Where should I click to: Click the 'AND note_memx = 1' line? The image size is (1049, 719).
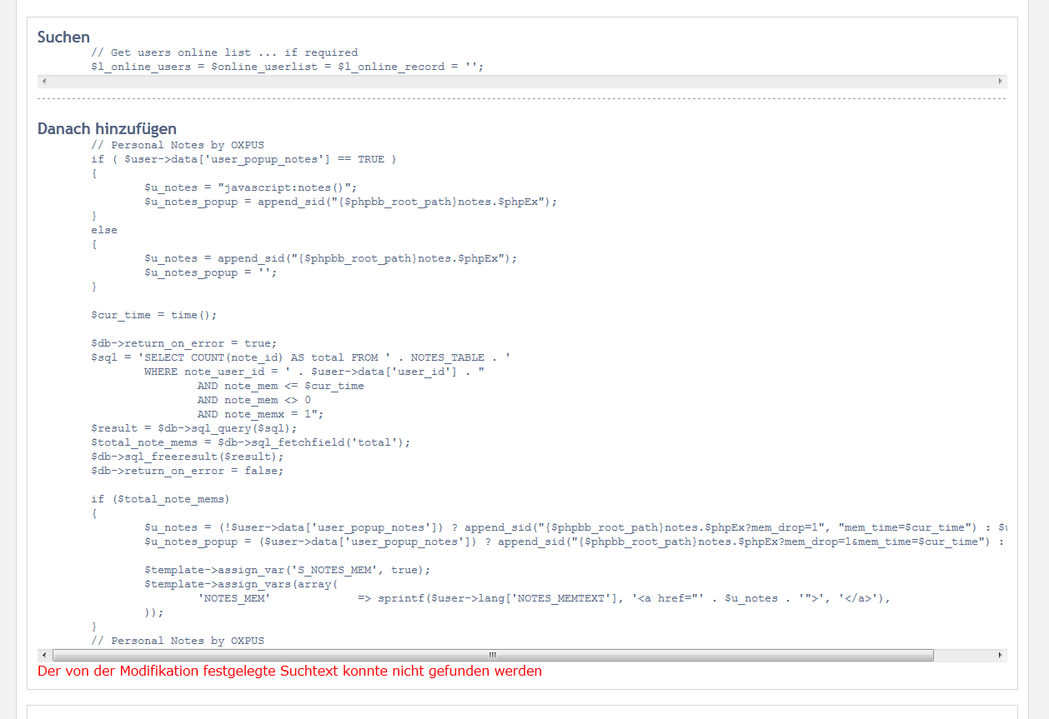260,414
